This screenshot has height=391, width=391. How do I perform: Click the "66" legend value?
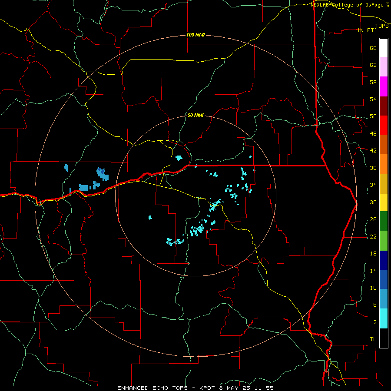373,48
